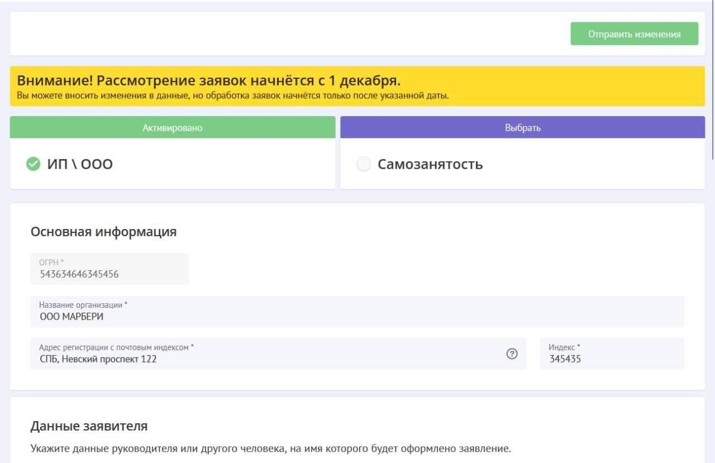Click the green Активировано header

click(172, 128)
